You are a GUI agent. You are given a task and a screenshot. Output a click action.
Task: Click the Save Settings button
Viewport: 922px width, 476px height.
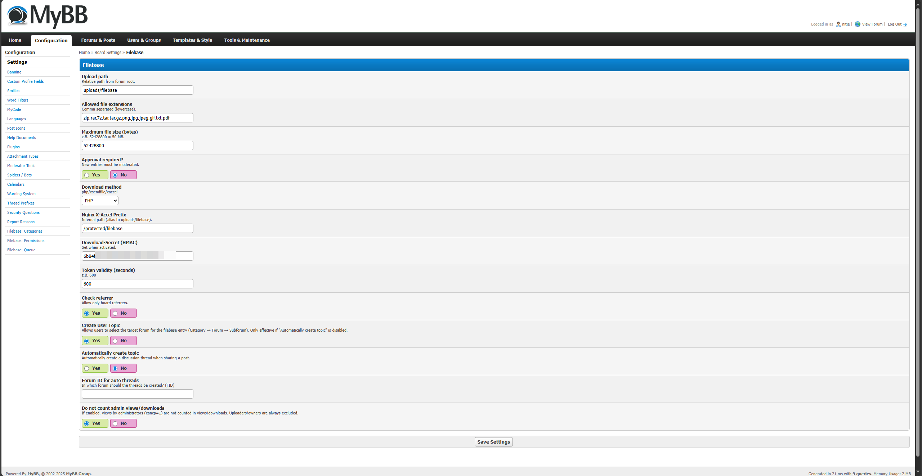point(493,442)
